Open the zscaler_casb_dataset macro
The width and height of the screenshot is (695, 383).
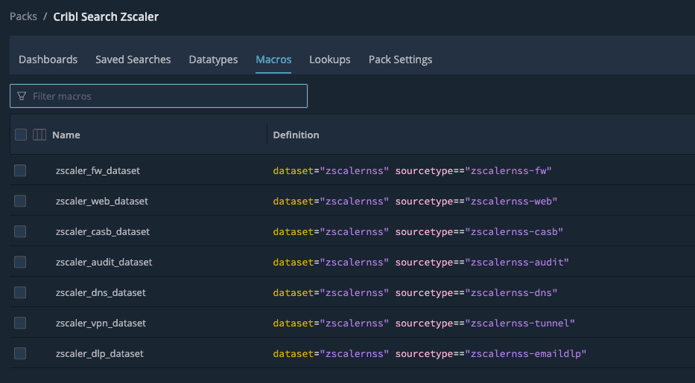coord(102,231)
